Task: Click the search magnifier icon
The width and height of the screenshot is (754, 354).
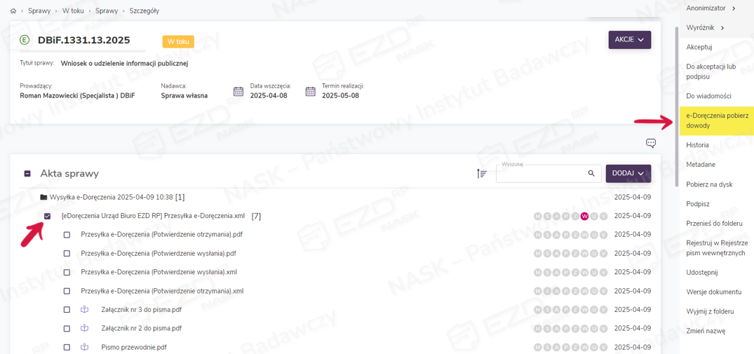Action: coord(591,173)
